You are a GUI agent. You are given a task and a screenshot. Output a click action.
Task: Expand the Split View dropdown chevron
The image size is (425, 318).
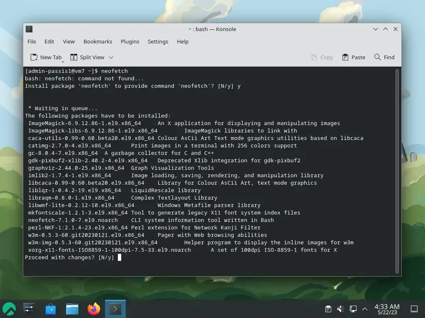(111, 57)
